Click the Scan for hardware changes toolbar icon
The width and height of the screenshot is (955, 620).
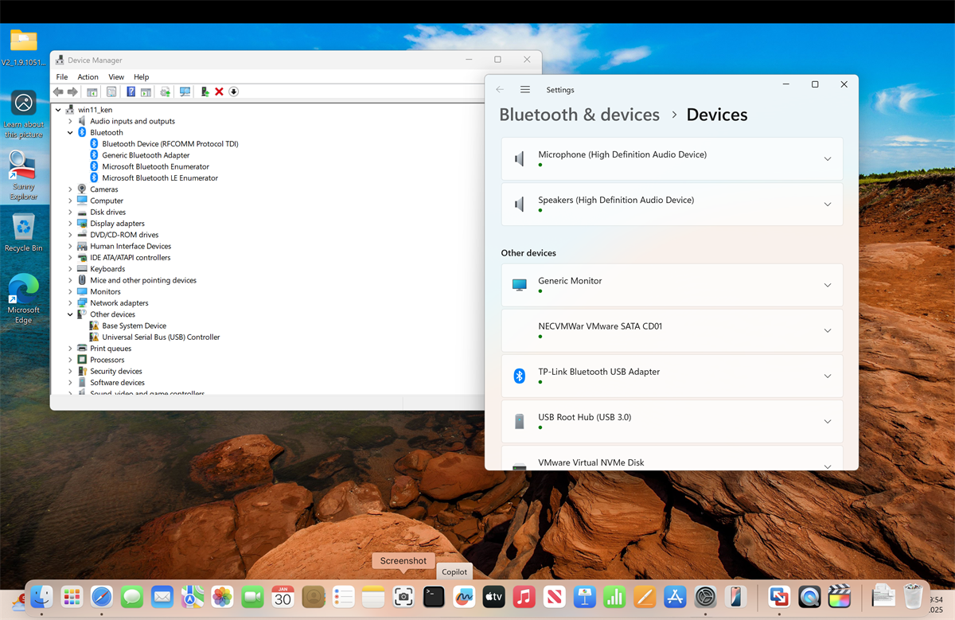coord(185,92)
